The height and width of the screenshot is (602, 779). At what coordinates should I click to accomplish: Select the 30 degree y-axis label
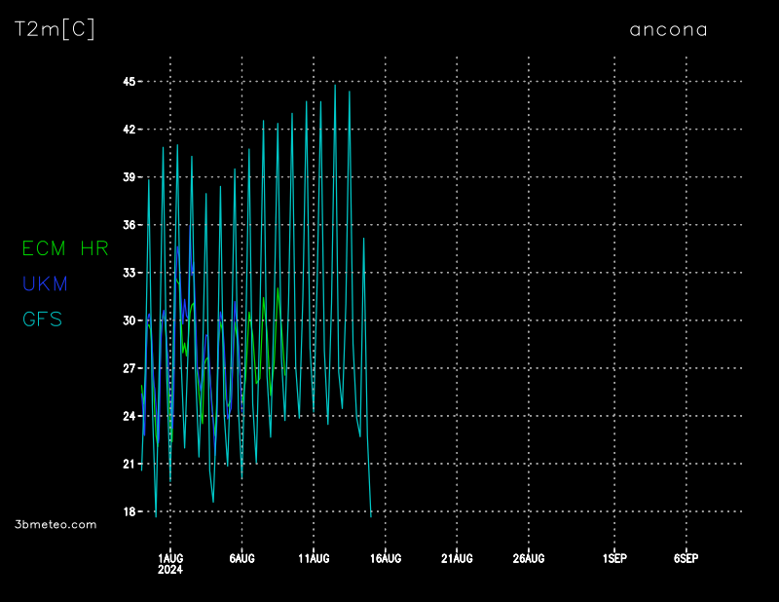[x=128, y=320]
